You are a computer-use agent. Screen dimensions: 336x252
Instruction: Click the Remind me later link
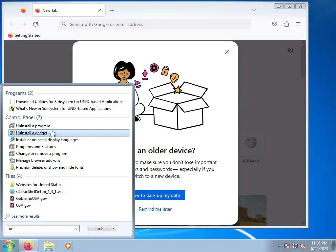[x=155, y=209]
